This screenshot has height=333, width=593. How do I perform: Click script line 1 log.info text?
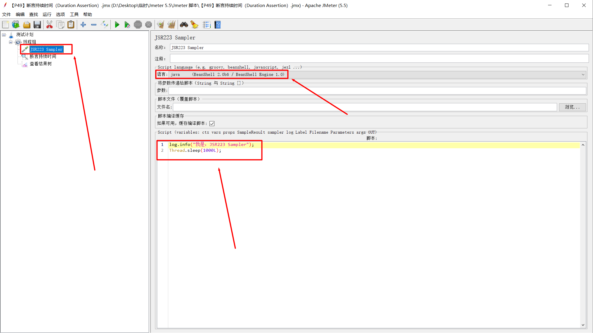[x=211, y=144]
